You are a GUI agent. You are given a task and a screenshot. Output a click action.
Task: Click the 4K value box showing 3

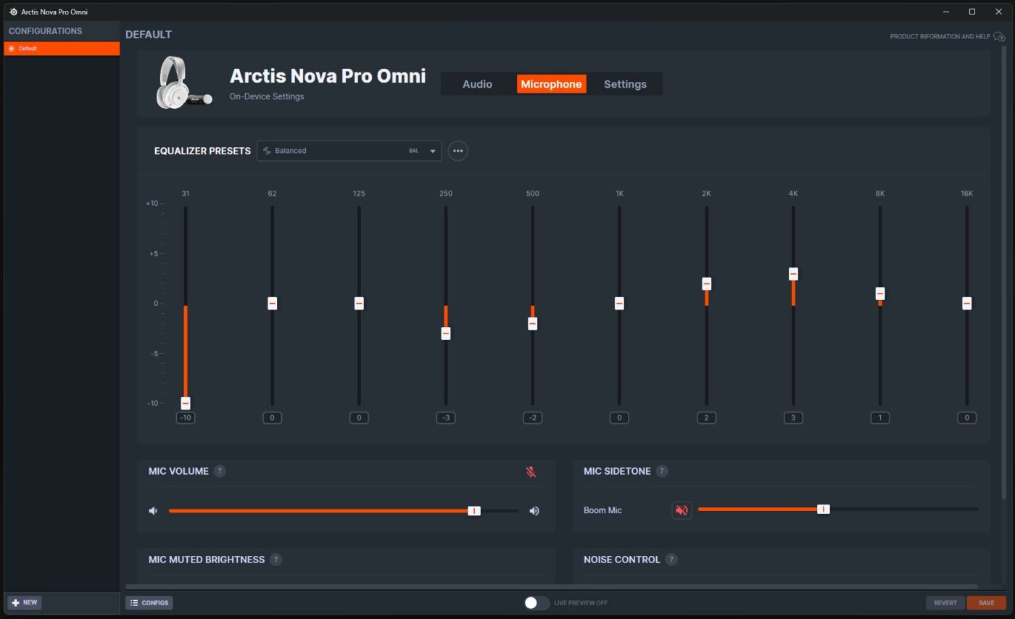click(793, 417)
